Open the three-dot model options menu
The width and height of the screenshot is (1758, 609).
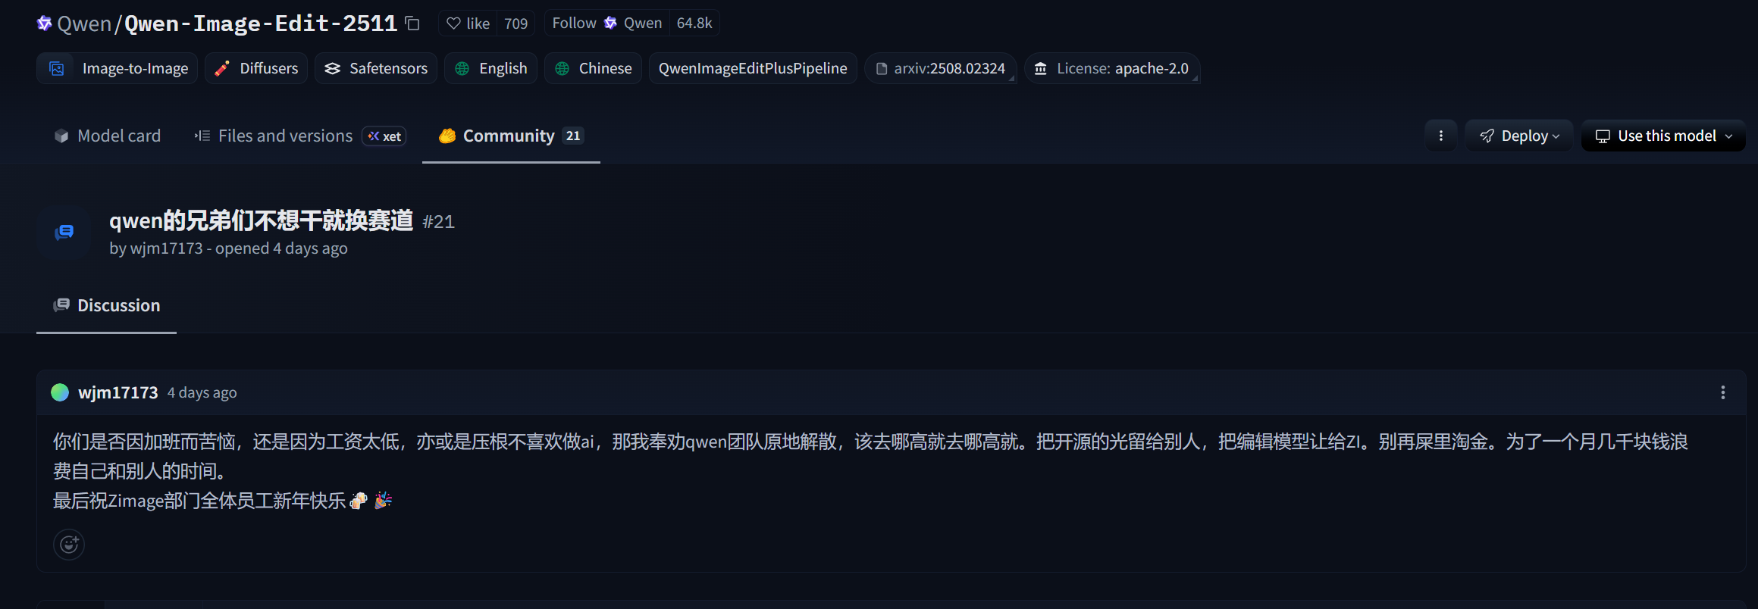tap(1441, 136)
